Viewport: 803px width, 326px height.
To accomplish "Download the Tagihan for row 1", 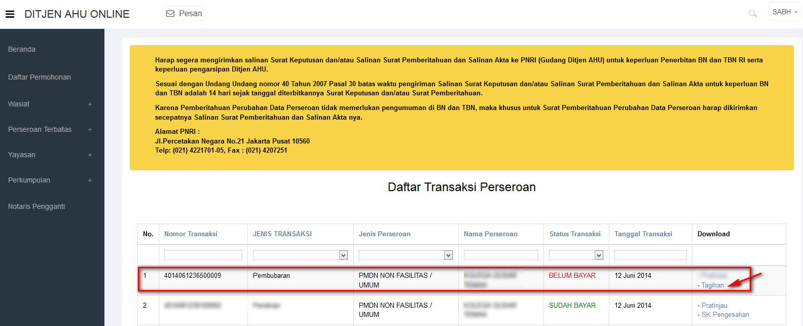I will (x=712, y=285).
